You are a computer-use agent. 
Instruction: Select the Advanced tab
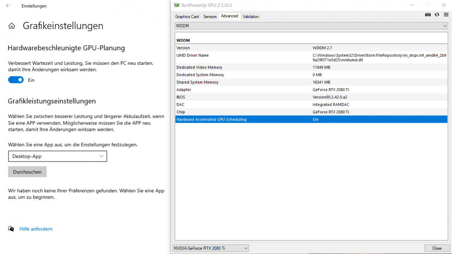pyautogui.click(x=230, y=16)
